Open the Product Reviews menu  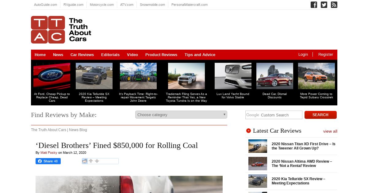(161, 55)
